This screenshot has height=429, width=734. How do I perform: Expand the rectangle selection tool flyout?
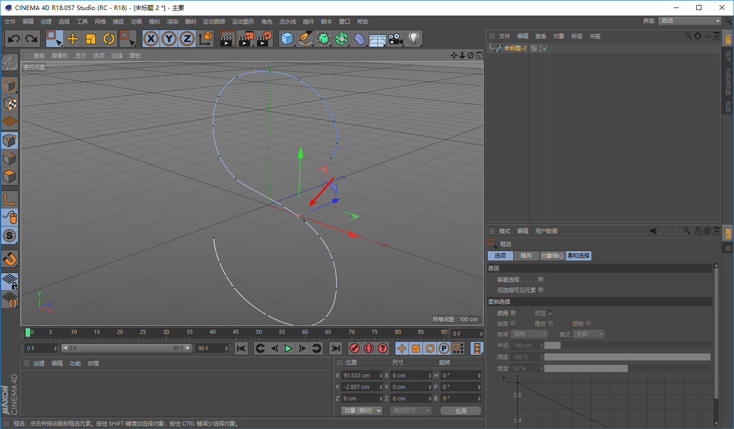point(55,39)
